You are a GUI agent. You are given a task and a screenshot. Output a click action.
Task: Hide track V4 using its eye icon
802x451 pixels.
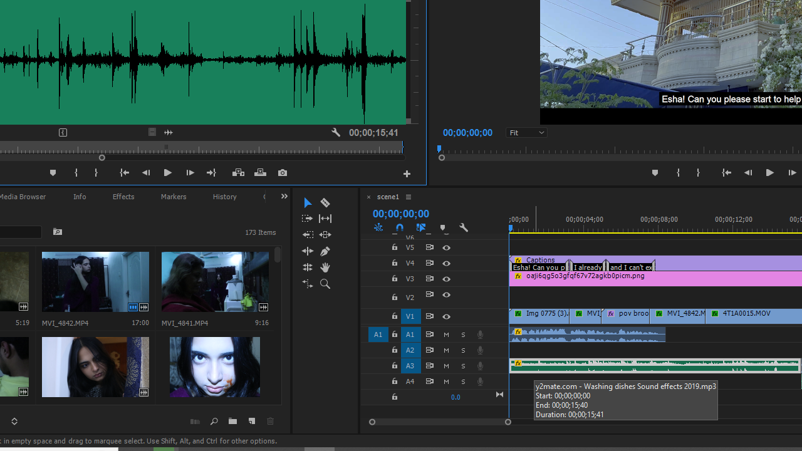point(446,263)
